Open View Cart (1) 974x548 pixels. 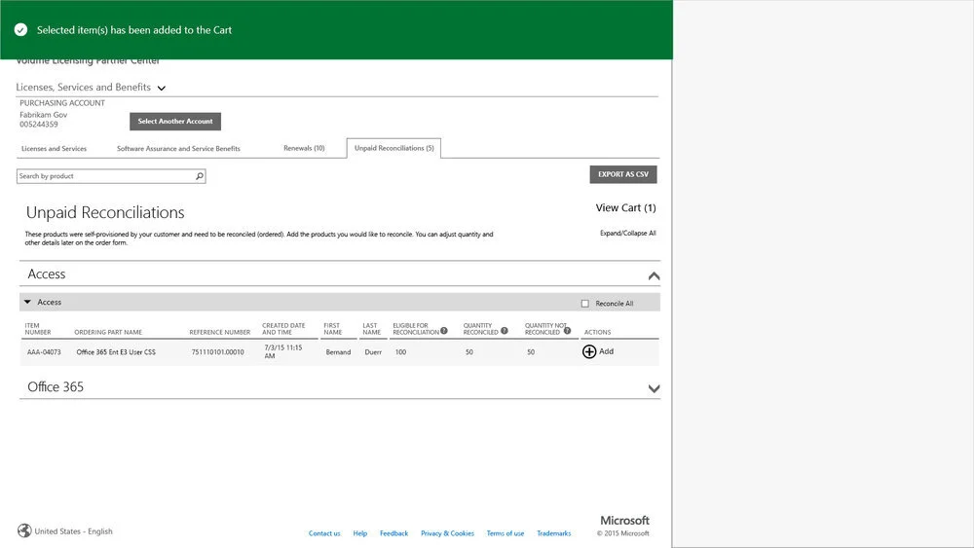[x=625, y=208]
